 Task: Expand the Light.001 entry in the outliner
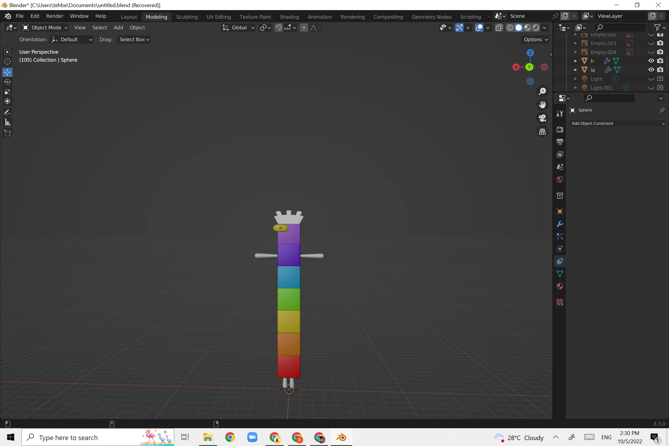click(x=575, y=88)
